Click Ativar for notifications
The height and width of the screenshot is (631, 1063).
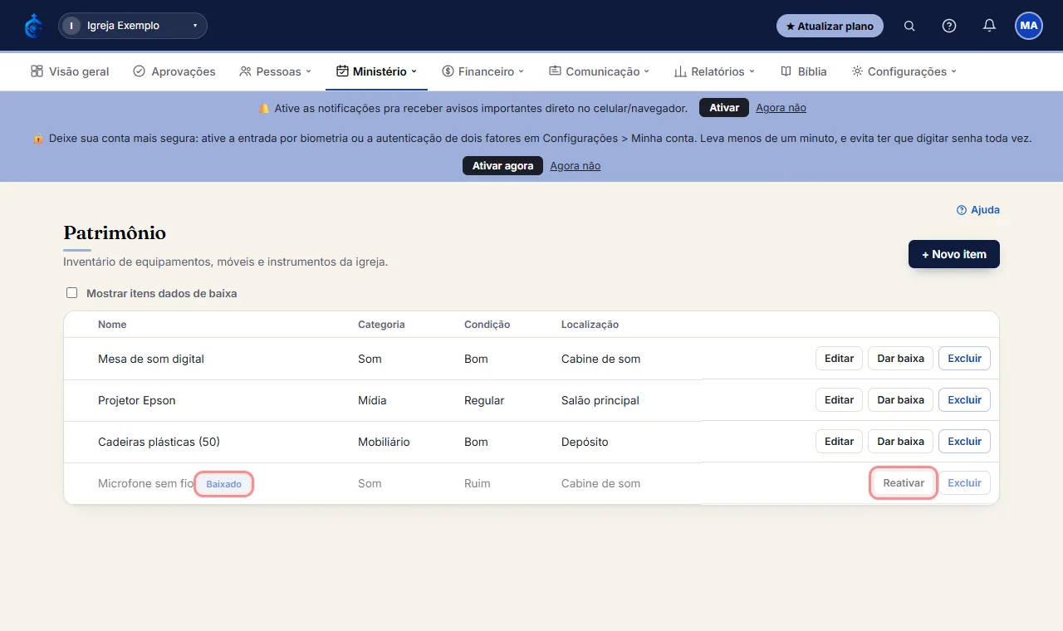tap(724, 108)
